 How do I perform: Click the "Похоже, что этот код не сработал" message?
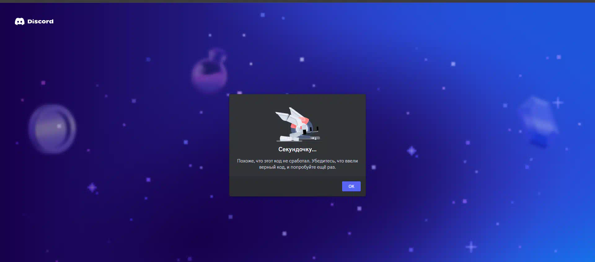click(297, 164)
